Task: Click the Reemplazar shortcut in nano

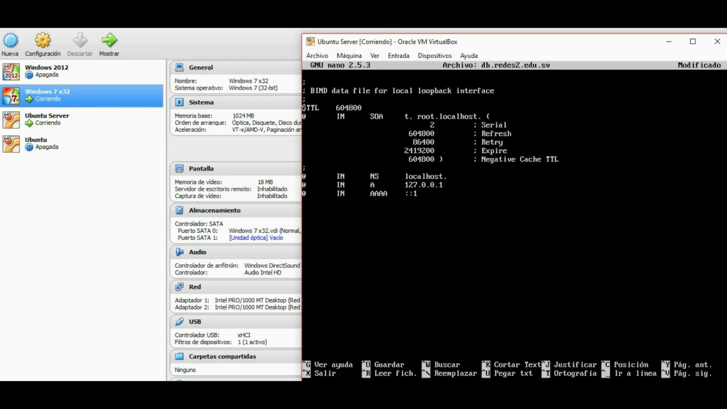Action: point(449,373)
